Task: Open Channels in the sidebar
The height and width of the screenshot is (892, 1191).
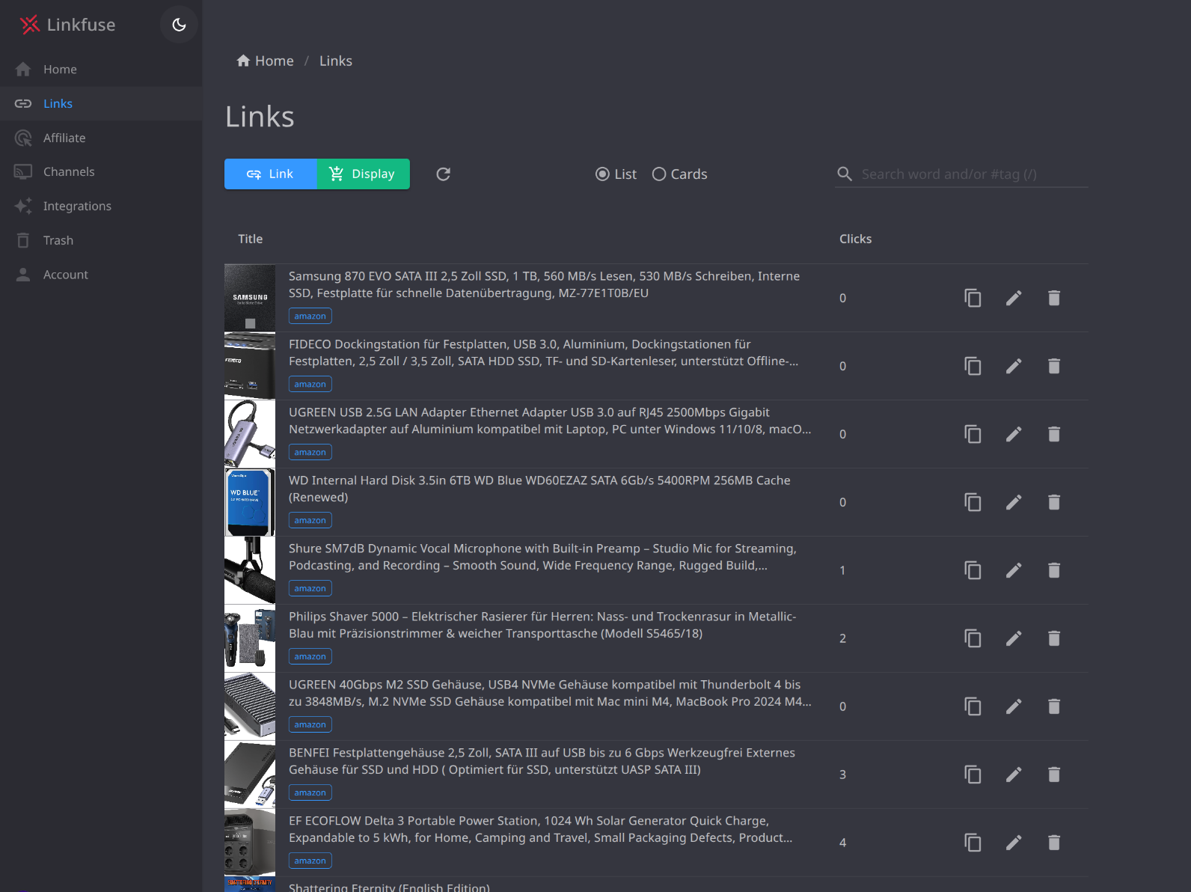Action: 101,171
